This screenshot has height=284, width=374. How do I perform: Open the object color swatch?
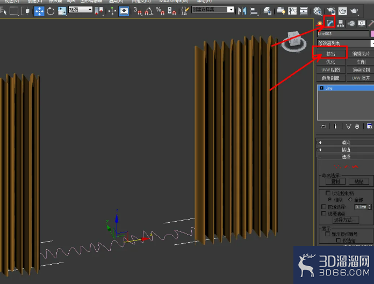coord(372,34)
